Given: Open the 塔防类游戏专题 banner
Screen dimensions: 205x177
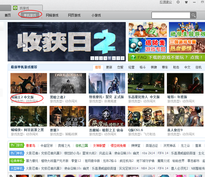Looking at the screenshot, I should pos(148,45).
